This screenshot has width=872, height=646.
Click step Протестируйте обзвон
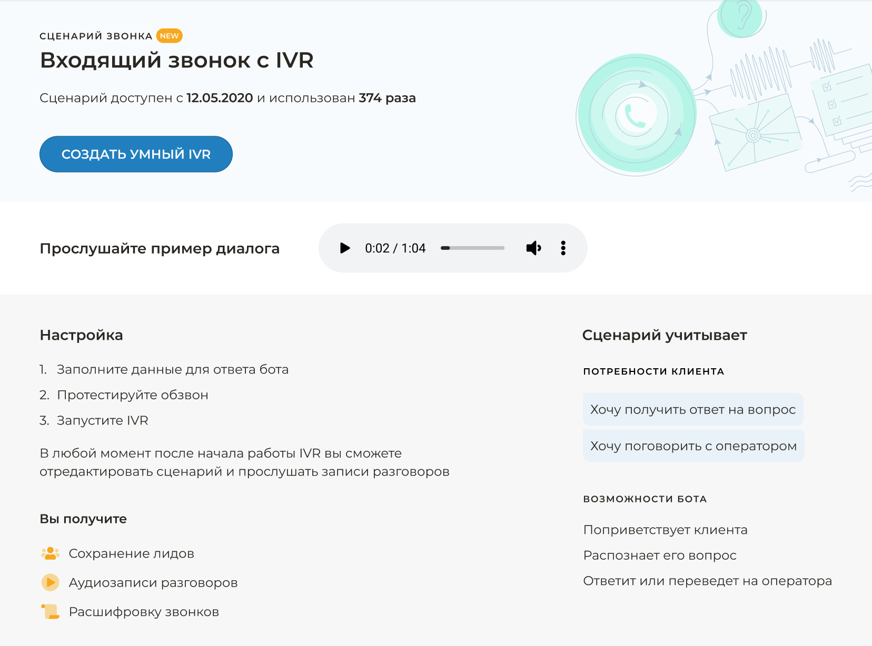click(133, 395)
